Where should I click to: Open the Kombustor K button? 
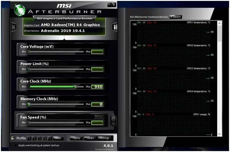click(x=13, y=27)
